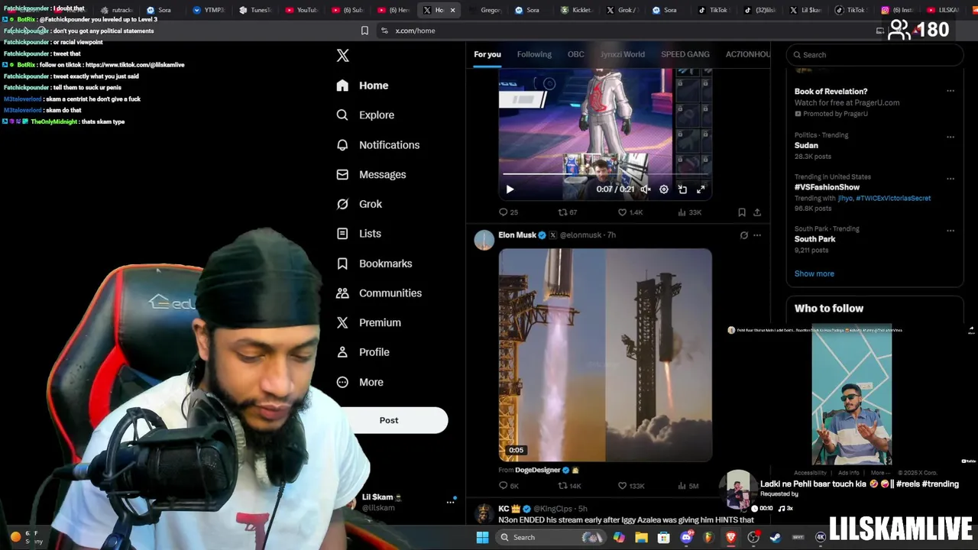Viewport: 978px width, 550px height.
Task: Click the X search input field
Action: 875,55
